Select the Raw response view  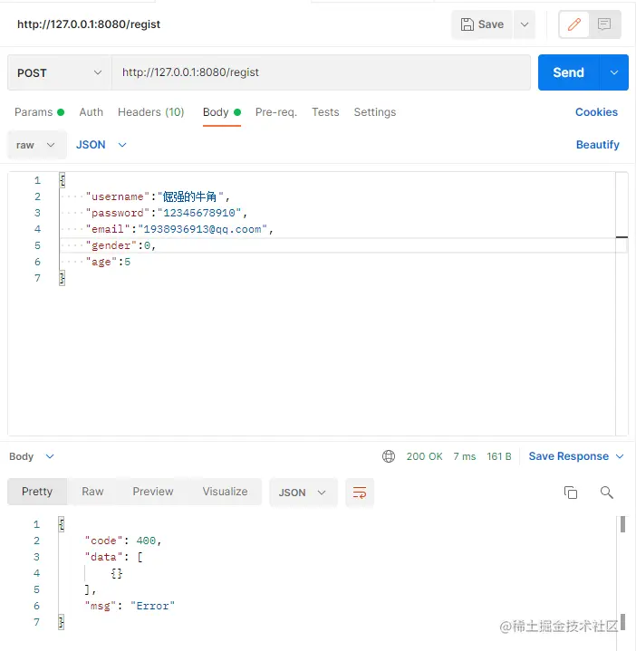[92, 492]
